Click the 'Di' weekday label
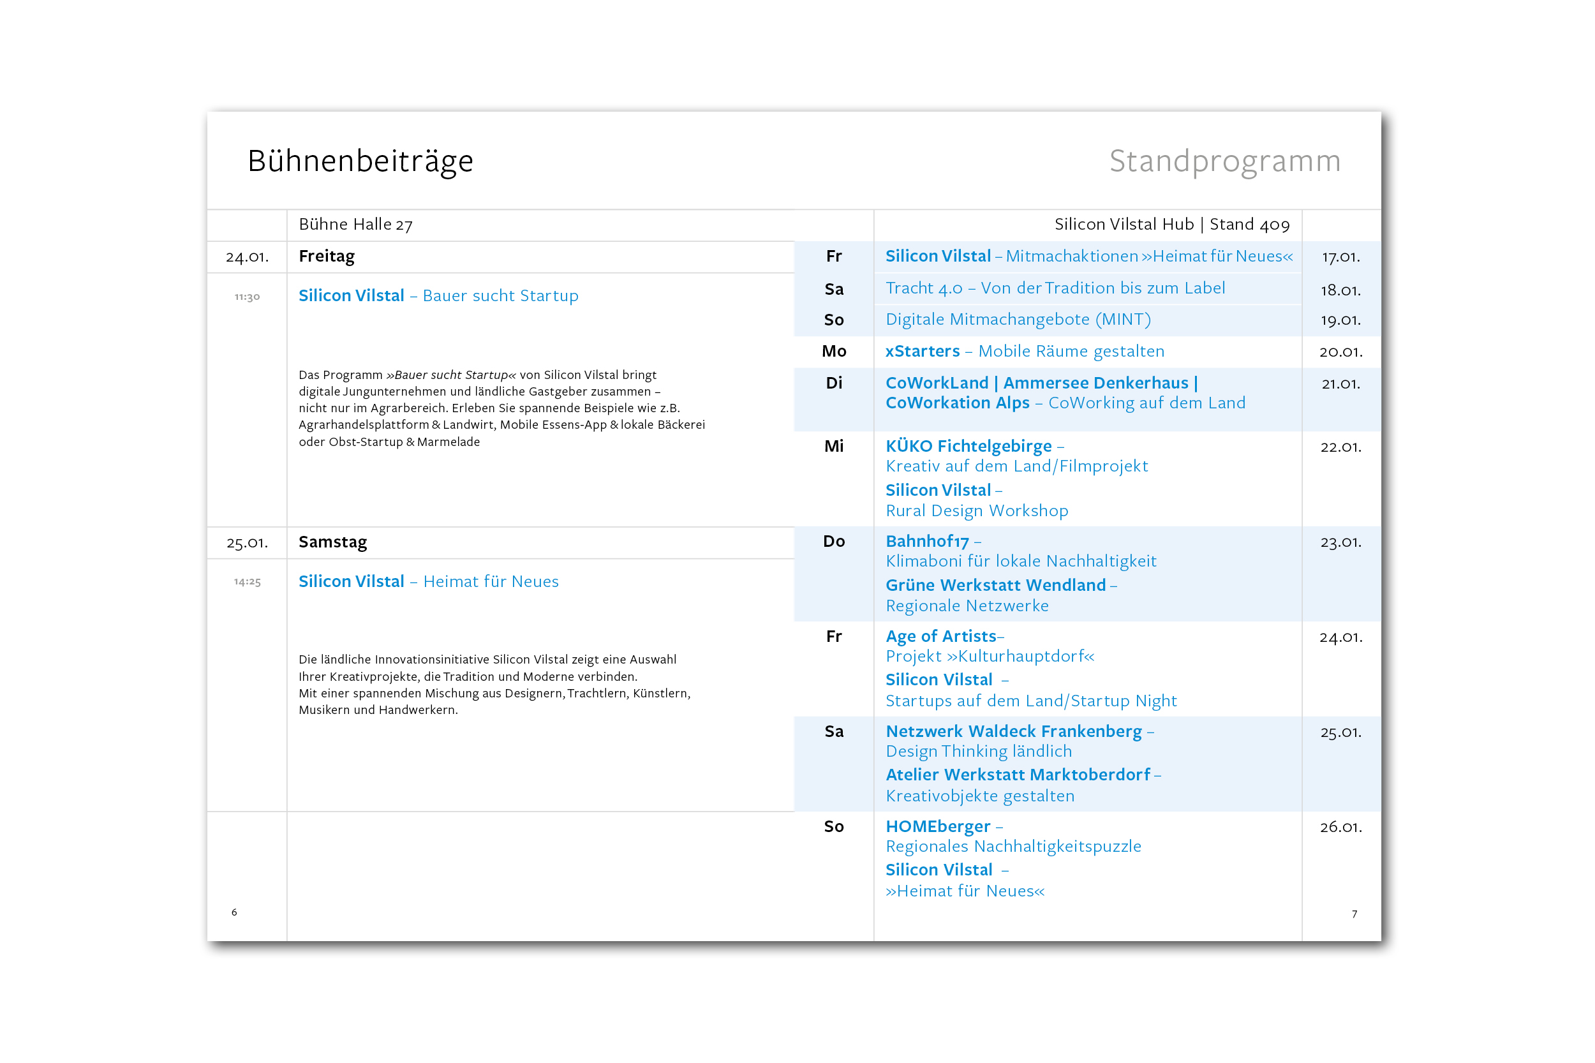 [834, 383]
